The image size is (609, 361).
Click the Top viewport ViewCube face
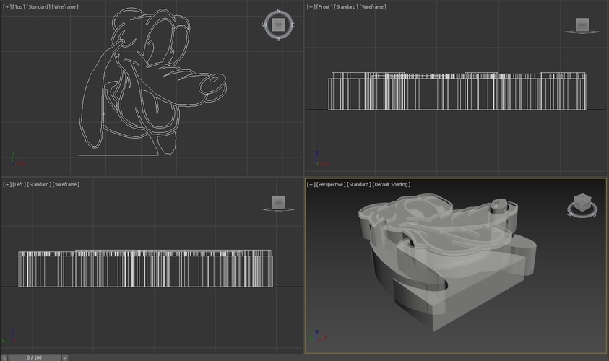click(x=278, y=25)
